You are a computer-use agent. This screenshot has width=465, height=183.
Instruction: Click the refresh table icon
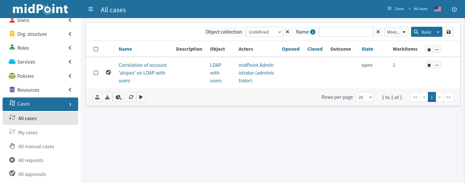pos(131,97)
